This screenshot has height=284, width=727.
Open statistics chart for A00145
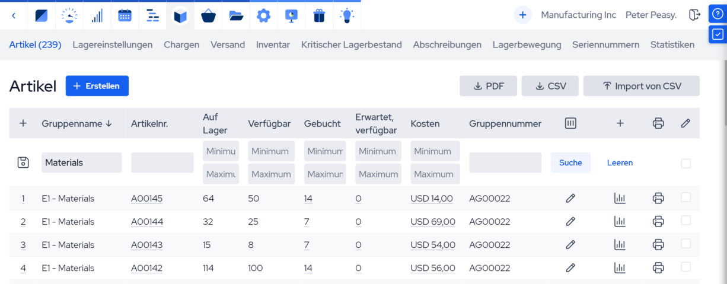pyautogui.click(x=620, y=199)
